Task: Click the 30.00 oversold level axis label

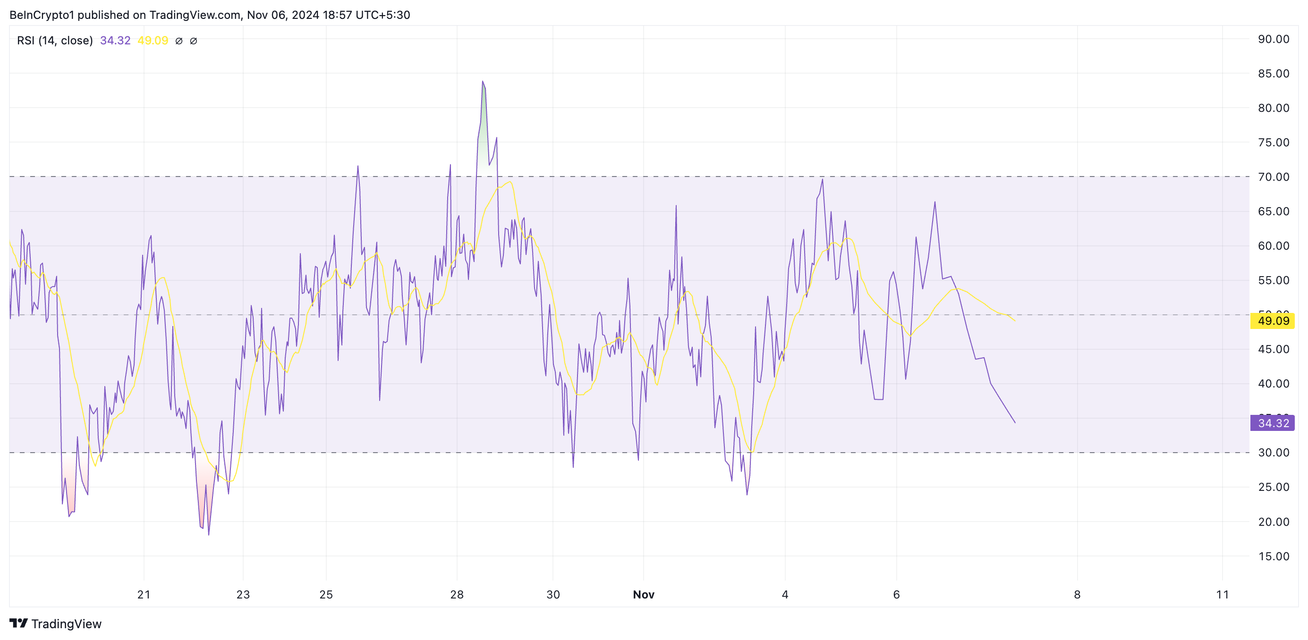Action: 1273,452
